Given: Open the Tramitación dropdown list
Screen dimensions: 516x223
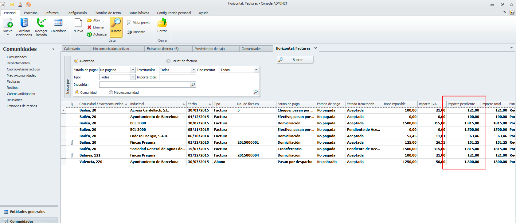Looking at the screenshot, I should tap(193, 70).
